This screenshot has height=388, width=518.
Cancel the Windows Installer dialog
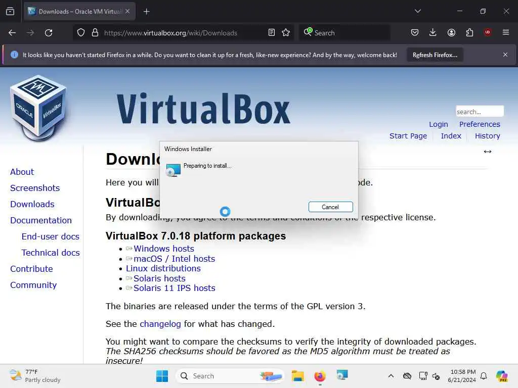pyautogui.click(x=330, y=207)
